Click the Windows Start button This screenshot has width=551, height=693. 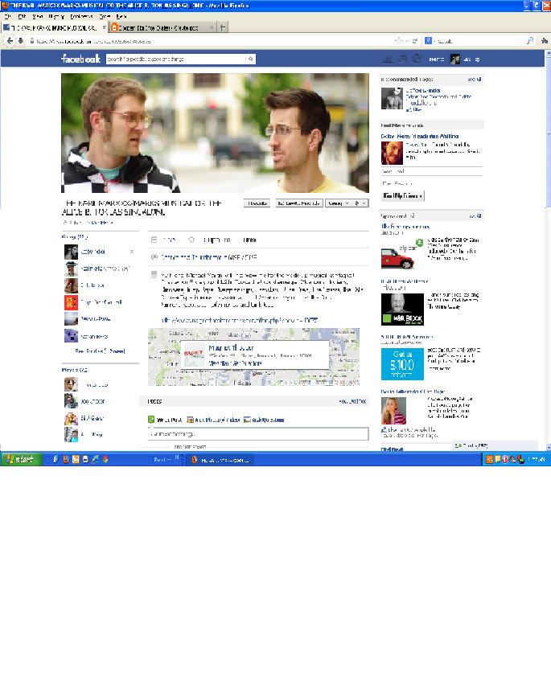pos(21,459)
